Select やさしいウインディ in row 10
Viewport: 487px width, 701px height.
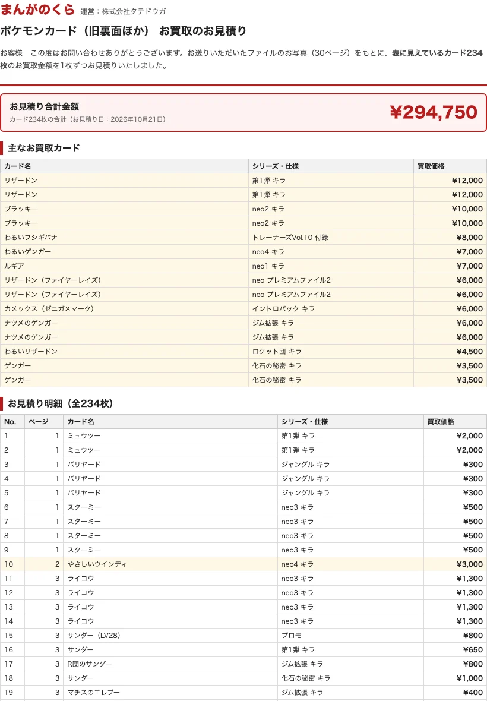click(x=97, y=564)
